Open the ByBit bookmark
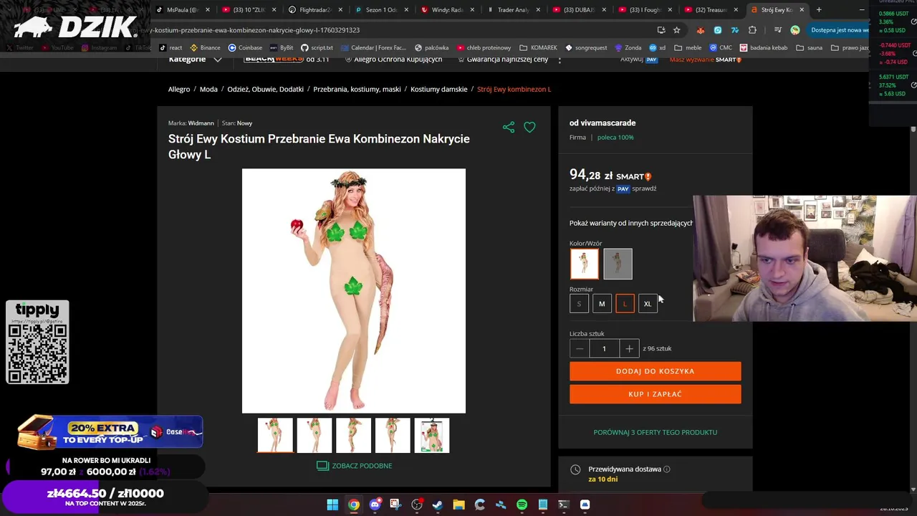This screenshot has height=516, width=917. (282, 48)
